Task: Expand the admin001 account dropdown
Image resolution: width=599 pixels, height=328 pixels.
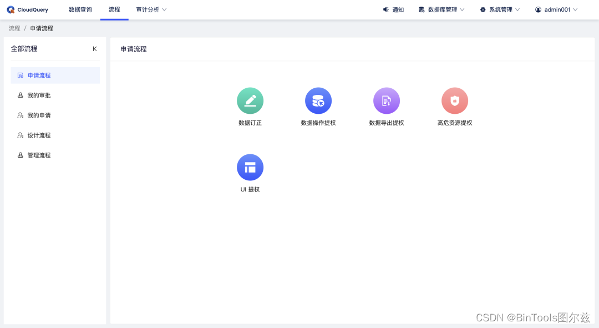Action: [x=556, y=9]
